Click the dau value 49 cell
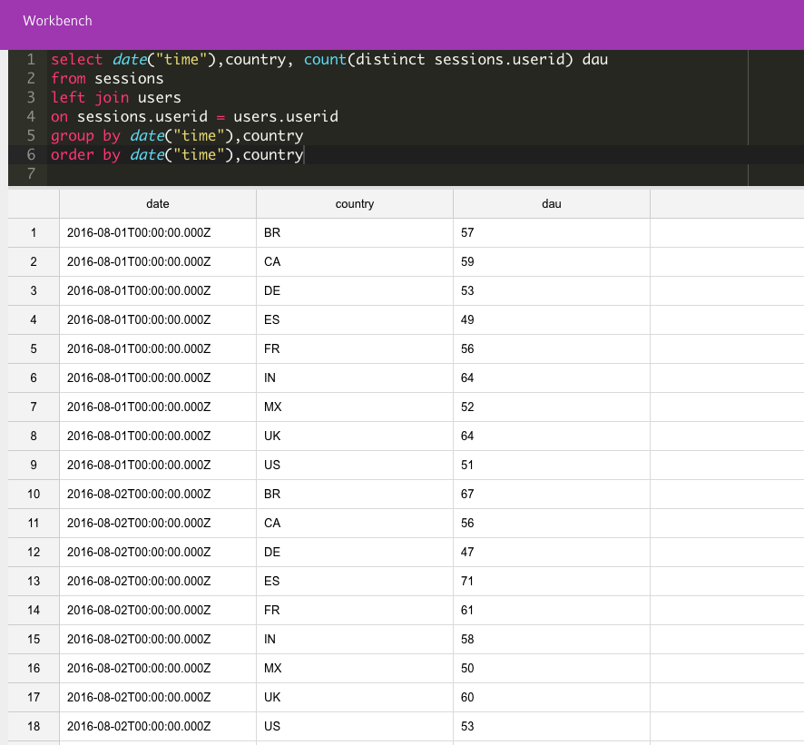The width and height of the screenshot is (804, 745). [551, 320]
